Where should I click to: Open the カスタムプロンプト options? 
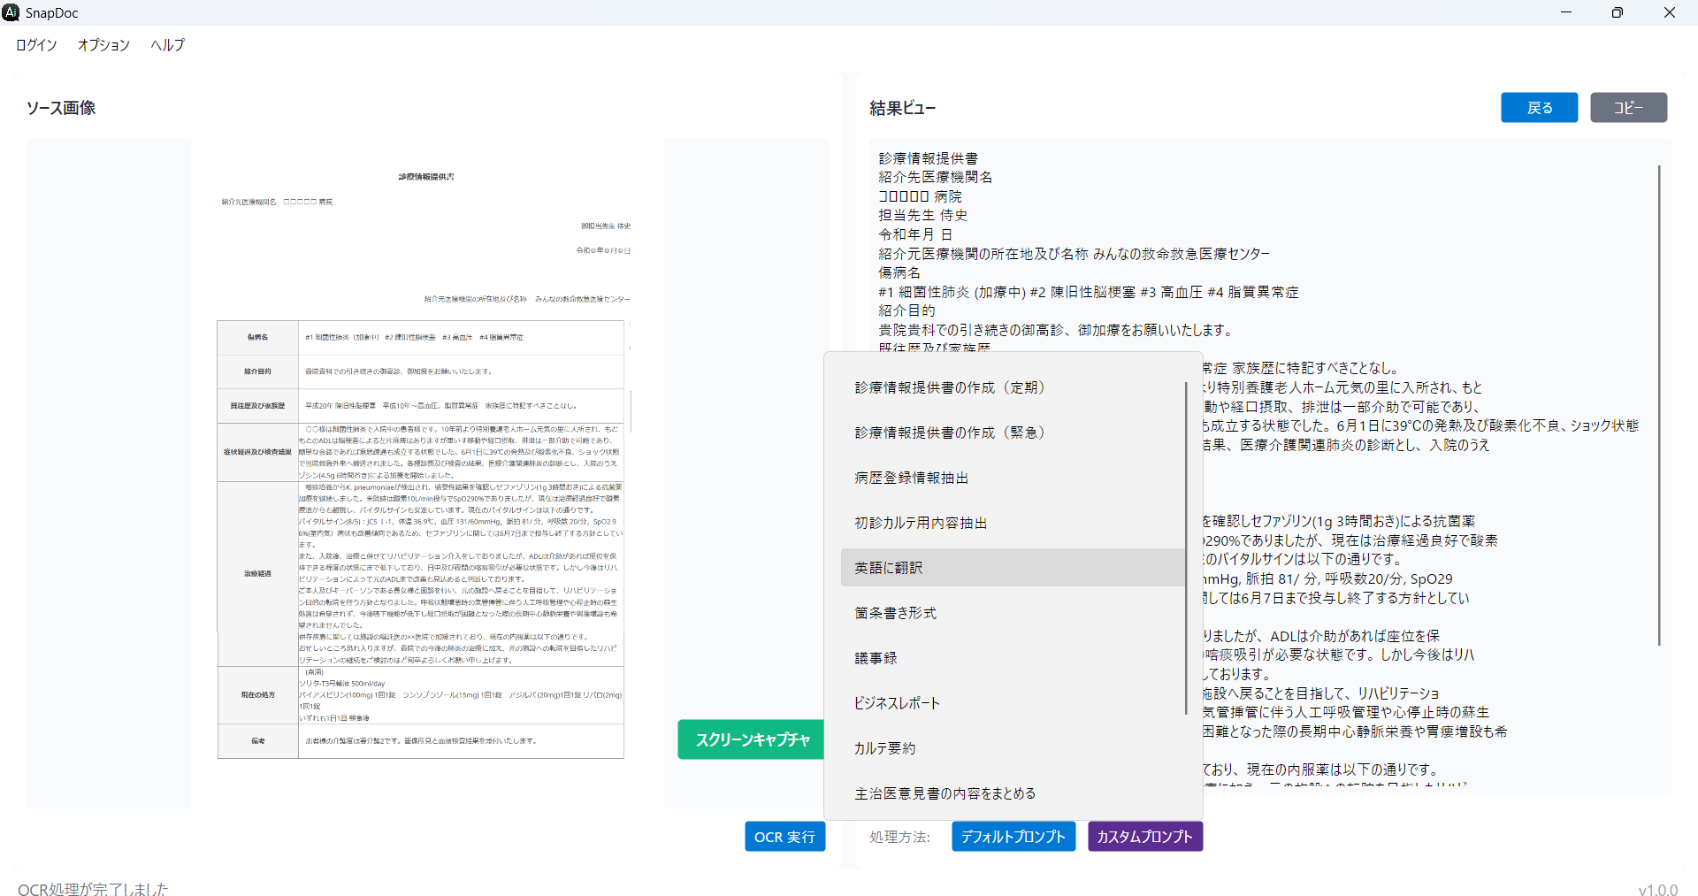point(1144,837)
